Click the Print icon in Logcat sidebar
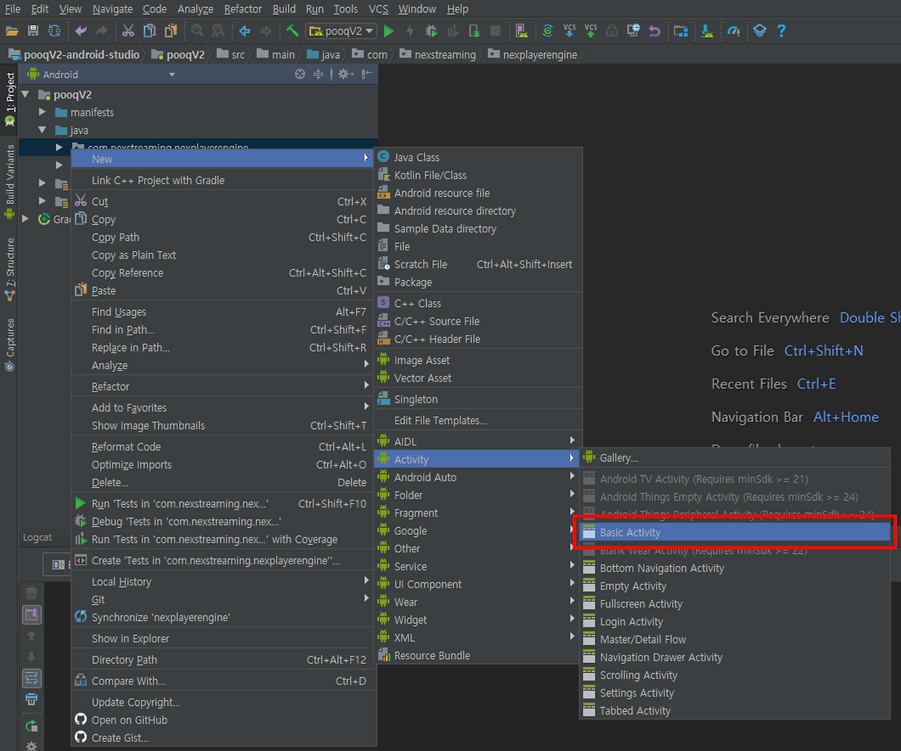 pyautogui.click(x=32, y=700)
